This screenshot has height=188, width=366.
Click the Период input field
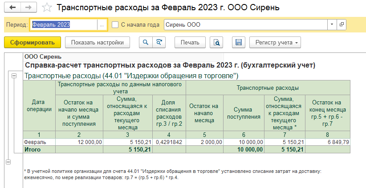click(64, 25)
